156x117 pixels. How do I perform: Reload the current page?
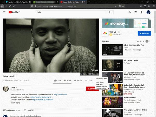[x=10, y=6]
